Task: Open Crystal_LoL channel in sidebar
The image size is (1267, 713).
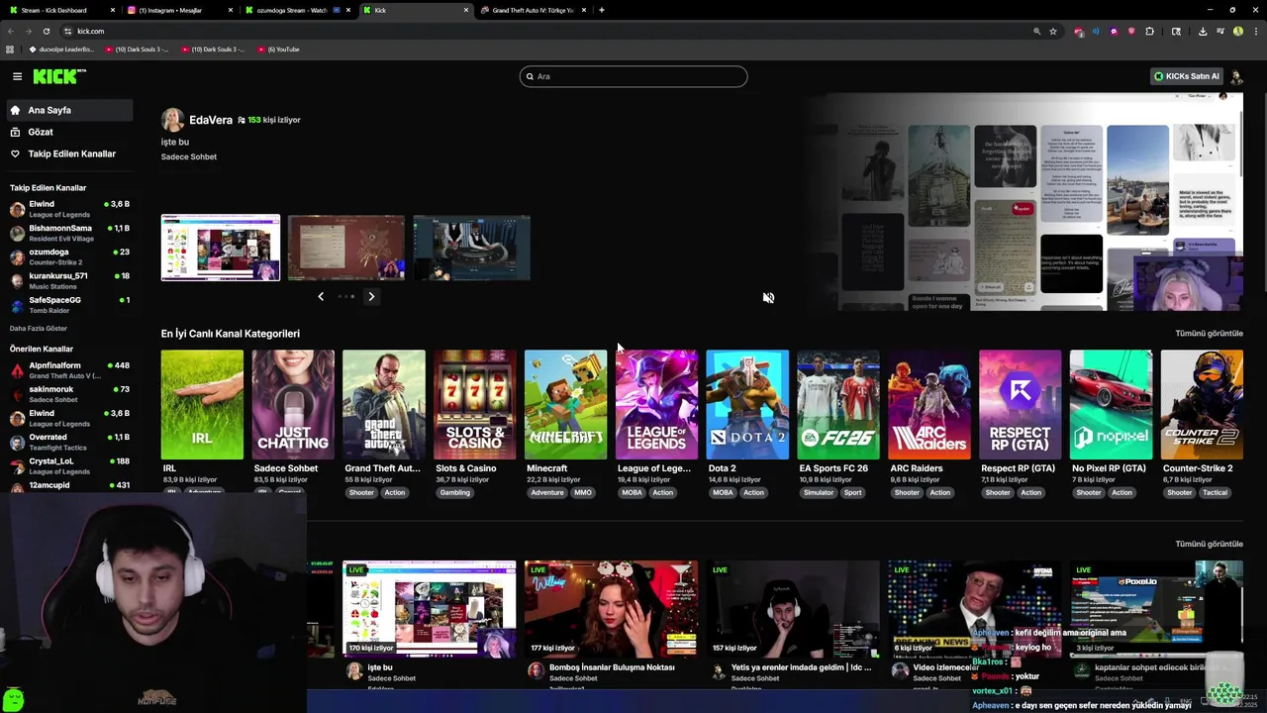Action: pyautogui.click(x=69, y=465)
